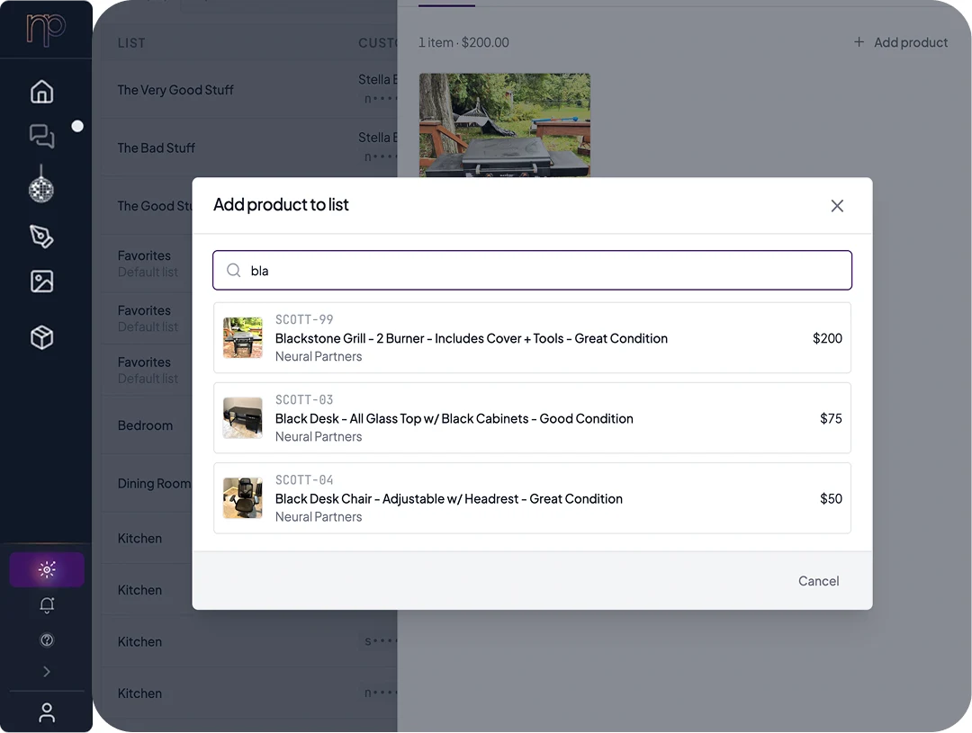
Task: Click the Black Desk Chair thumbnail image
Action: (242, 498)
